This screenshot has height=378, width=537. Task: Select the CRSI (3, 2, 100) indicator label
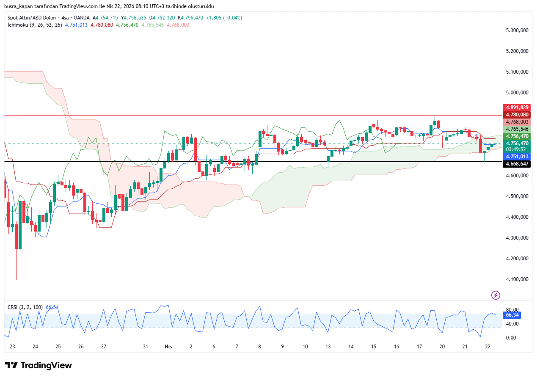[25, 307]
